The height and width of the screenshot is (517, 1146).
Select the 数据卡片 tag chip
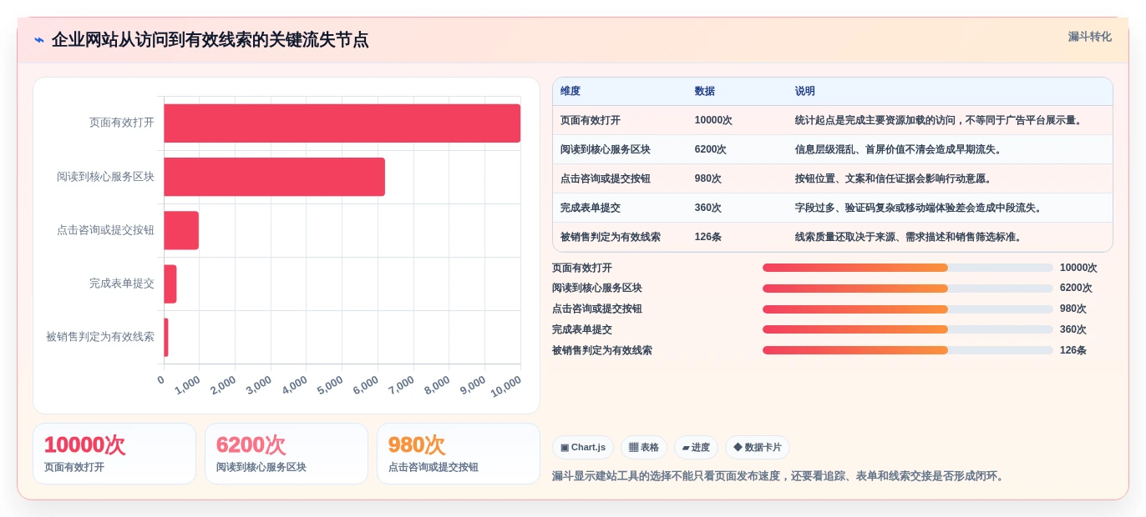point(758,448)
